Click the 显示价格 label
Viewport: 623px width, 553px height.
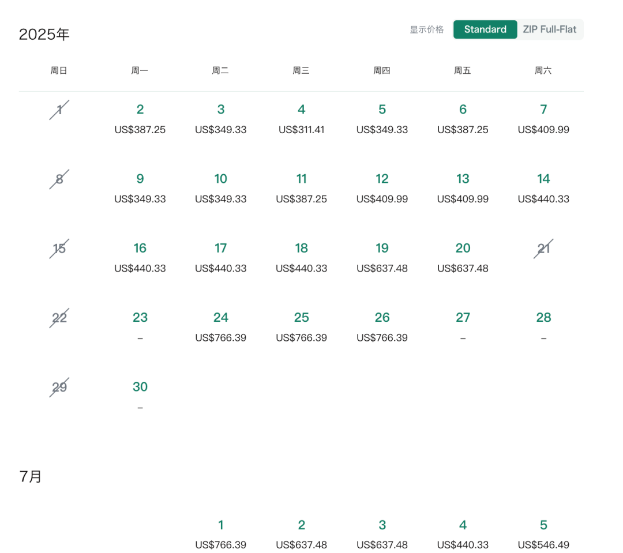click(x=427, y=29)
